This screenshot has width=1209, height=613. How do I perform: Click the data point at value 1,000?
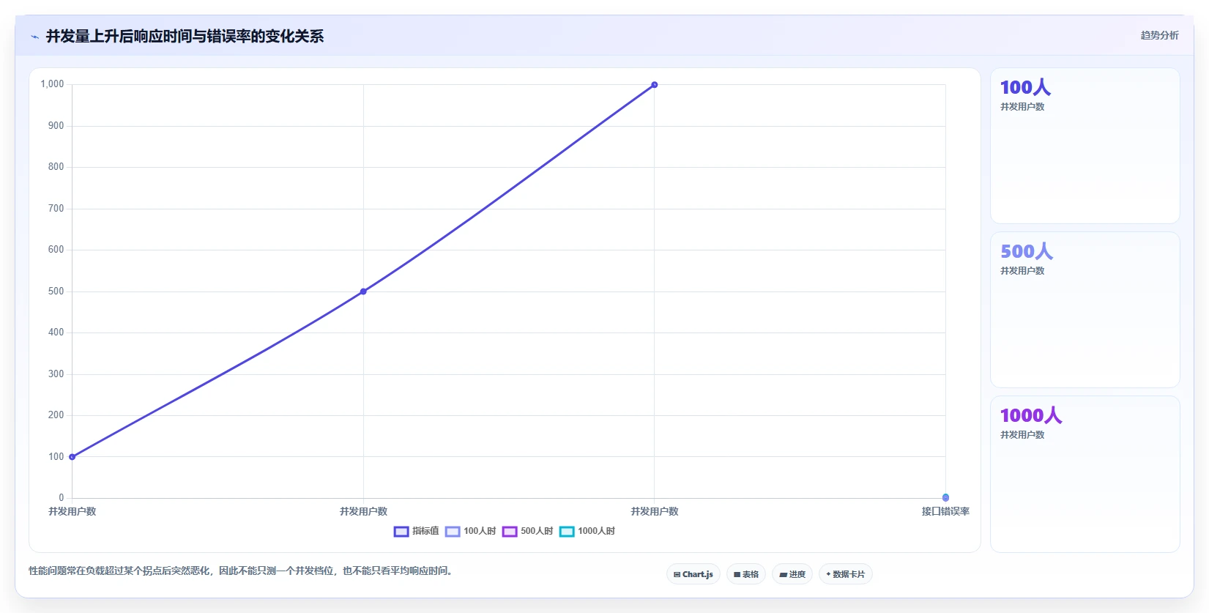[x=655, y=85]
